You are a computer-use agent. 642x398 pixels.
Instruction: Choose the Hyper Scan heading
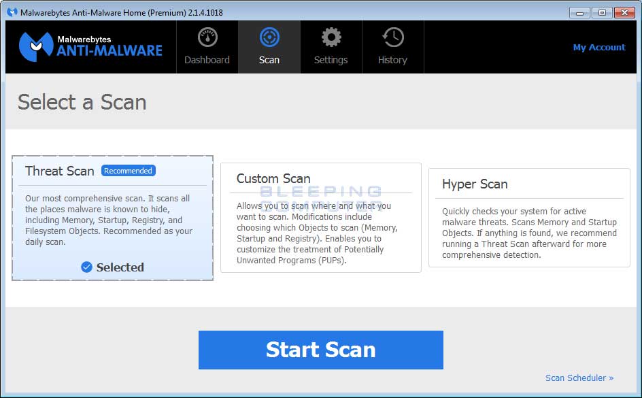475,184
